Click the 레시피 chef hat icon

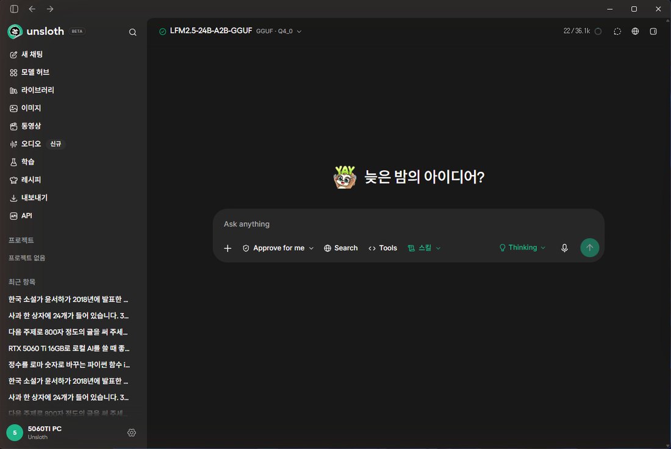13,181
